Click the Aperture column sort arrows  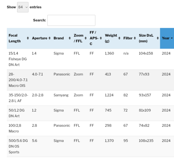point(49,38)
